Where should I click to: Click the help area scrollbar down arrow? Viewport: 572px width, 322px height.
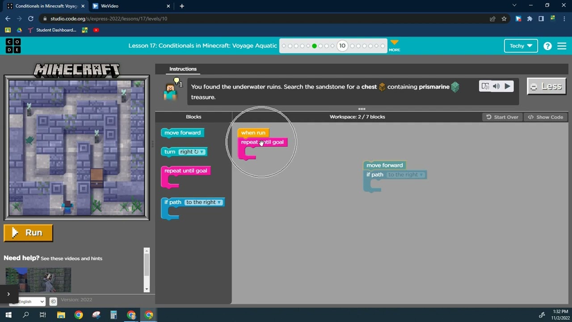click(x=147, y=289)
